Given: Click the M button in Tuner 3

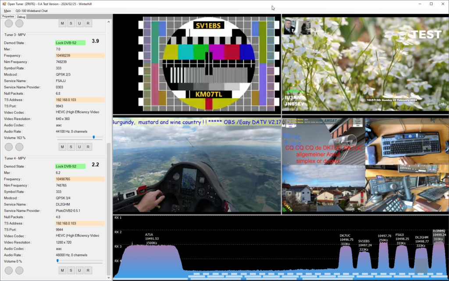Looking at the screenshot, I should click(x=62, y=146).
